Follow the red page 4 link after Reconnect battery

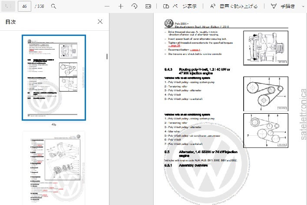(x=195, y=50)
